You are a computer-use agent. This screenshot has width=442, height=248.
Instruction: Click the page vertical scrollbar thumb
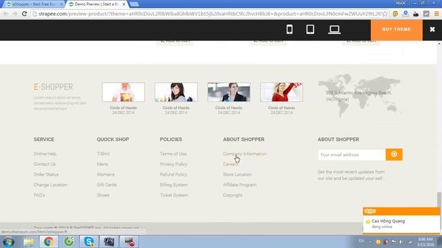pyautogui.click(x=439, y=200)
